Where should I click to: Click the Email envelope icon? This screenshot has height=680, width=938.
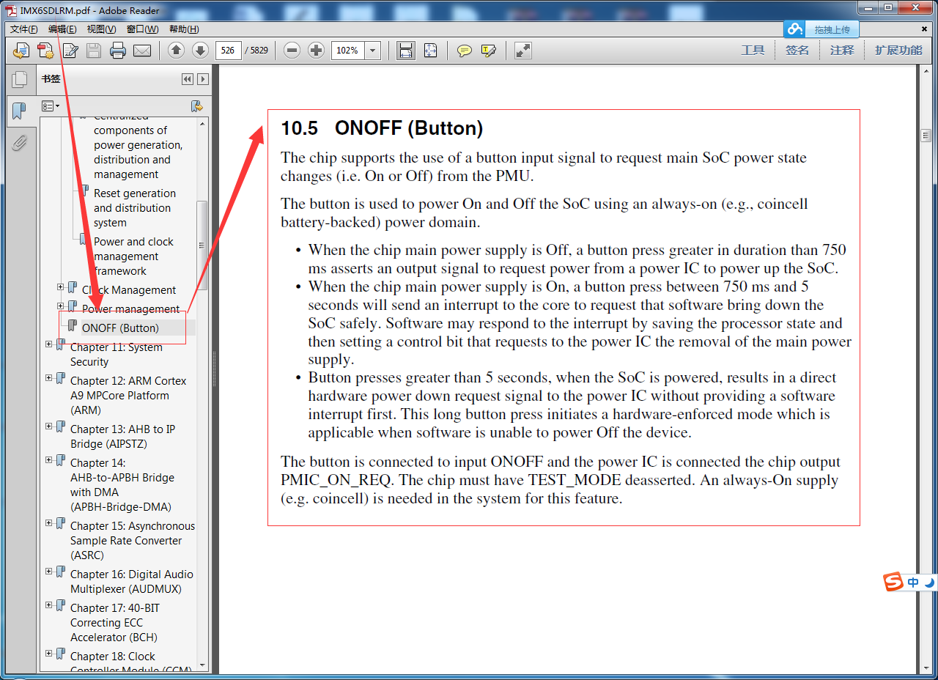point(142,51)
